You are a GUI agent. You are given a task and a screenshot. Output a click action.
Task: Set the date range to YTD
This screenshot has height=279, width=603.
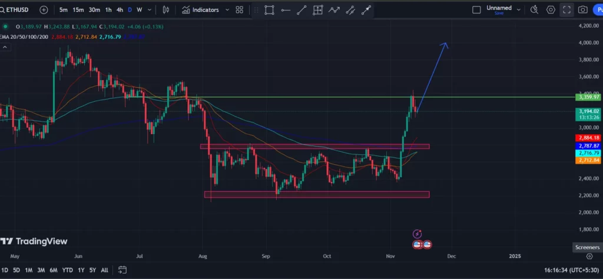coord(67,270)
